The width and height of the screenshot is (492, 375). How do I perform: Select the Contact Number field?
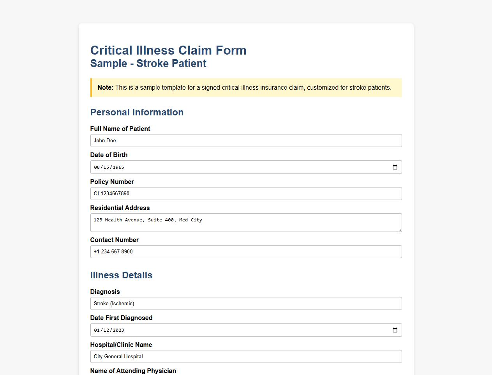click(x=245, y=251)
